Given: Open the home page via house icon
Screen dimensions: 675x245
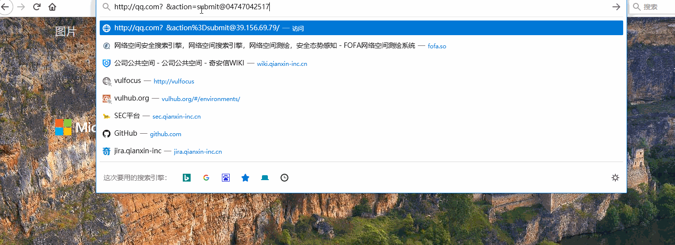Looking at the screenshot, I should 52,7.
